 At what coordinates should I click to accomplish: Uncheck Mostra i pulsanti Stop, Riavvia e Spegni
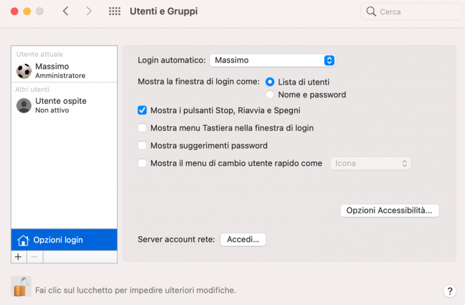tap(142, 110)
